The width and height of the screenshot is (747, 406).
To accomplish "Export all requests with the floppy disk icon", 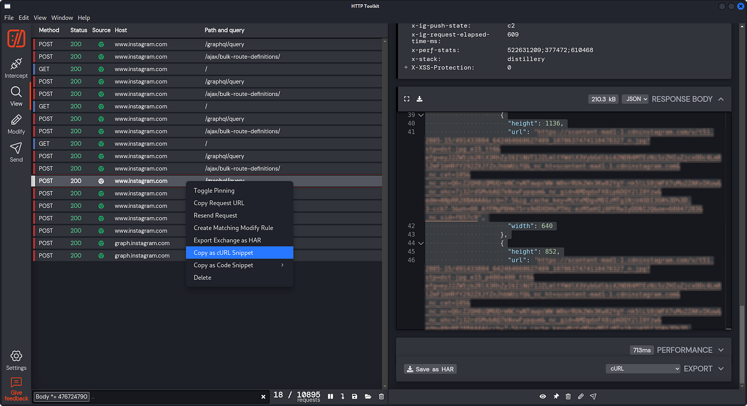I will pyautogui.click(x=355, y=396).
